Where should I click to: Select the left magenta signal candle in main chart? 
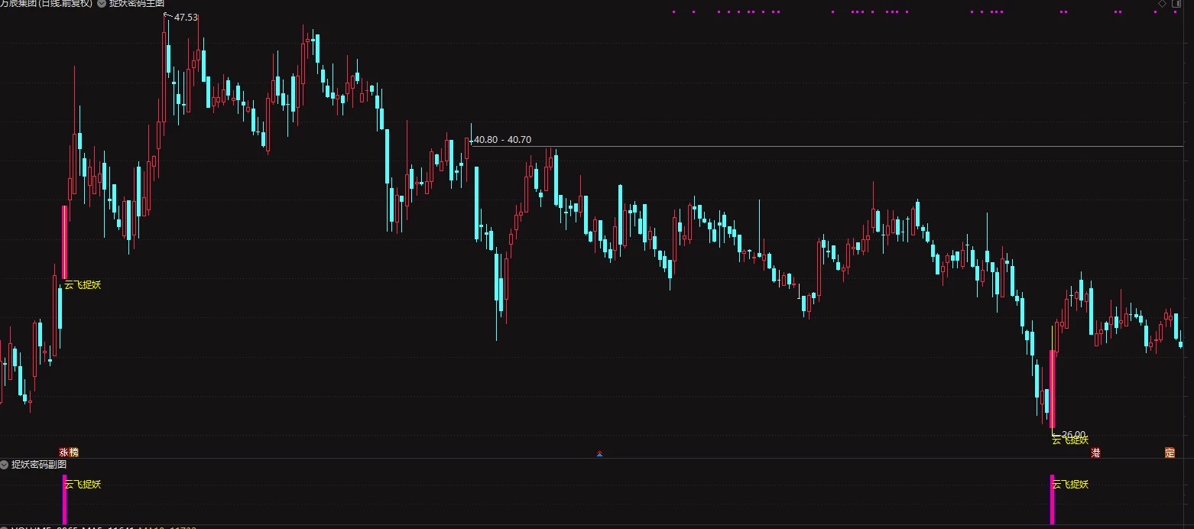pyautogui.click(x=64, y=242)
